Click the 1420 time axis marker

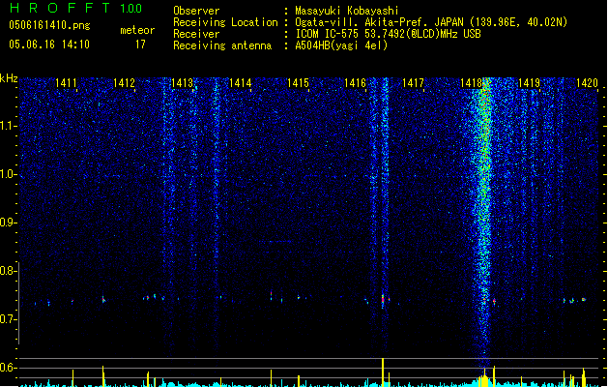coord(587,83)
